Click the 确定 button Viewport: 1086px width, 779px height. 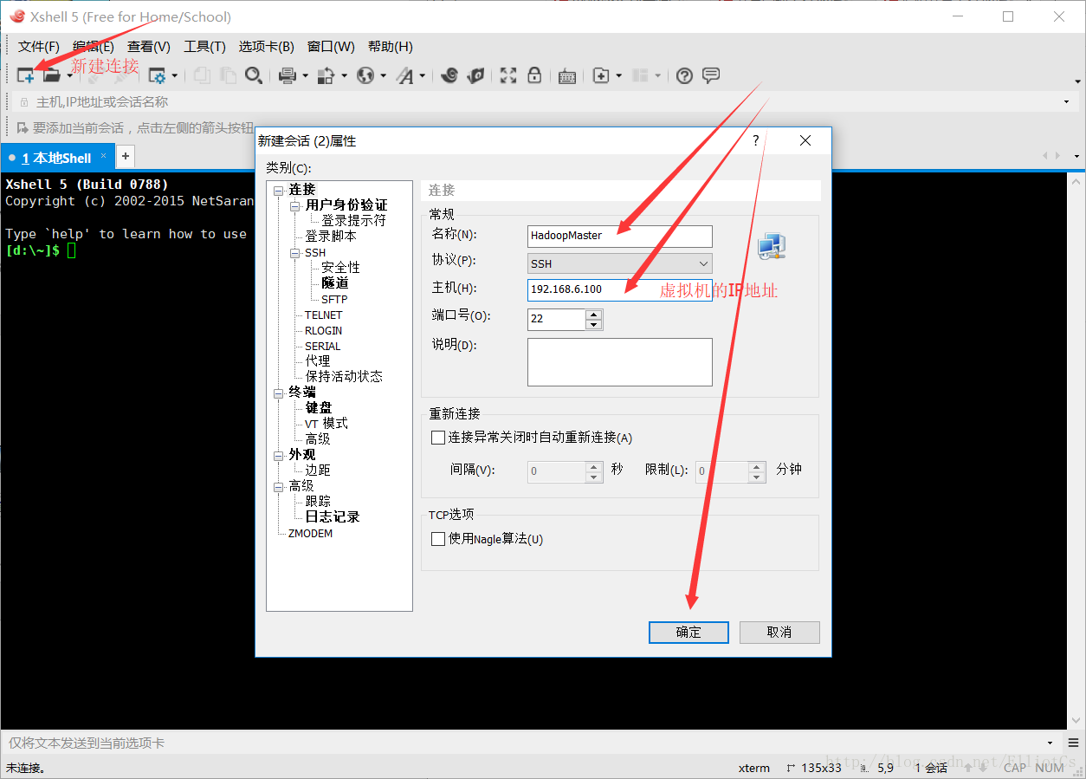pyautogui.click(x=688, y=633)
